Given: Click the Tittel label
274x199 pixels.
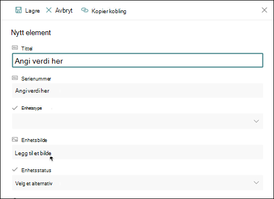Looking at the screenshot, I should (x=27, y=48).
